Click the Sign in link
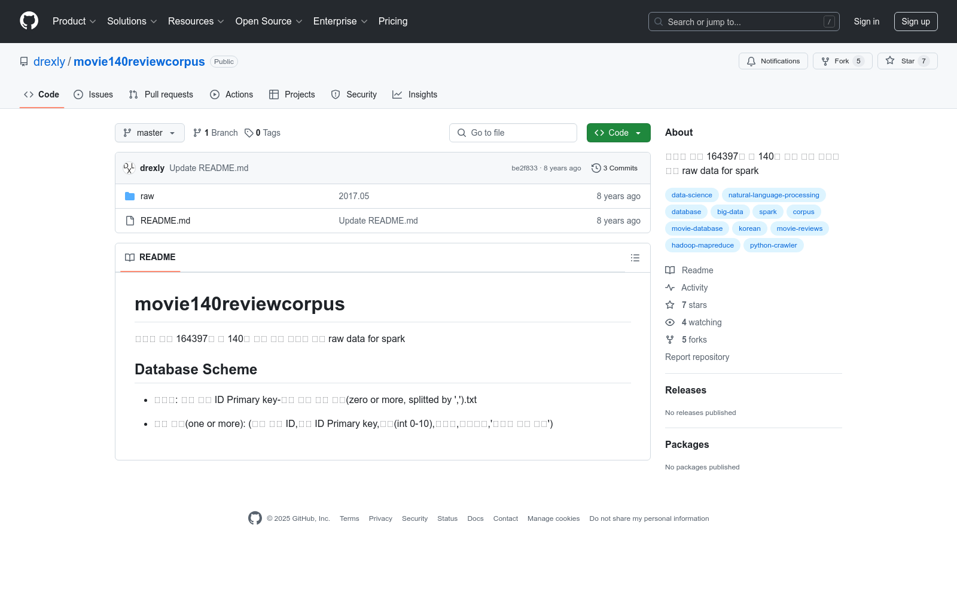 click(867, 22)
